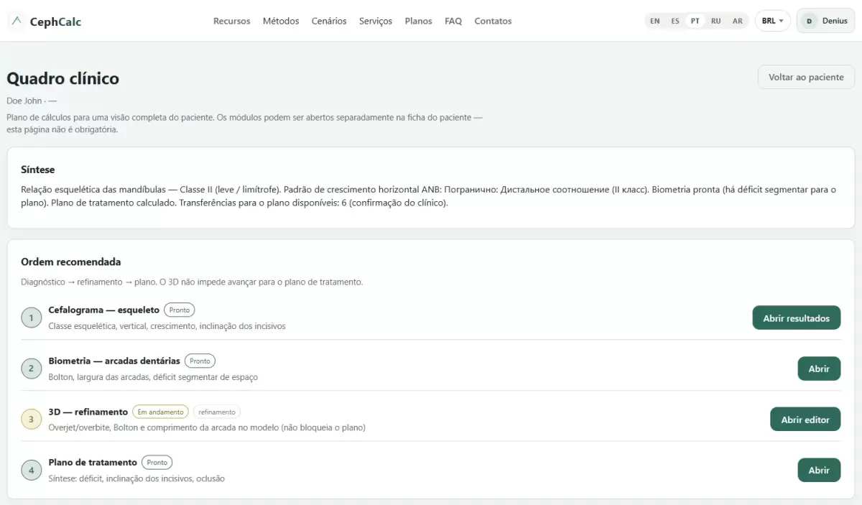The image size is (862, 505).
Task: Switch language to ES
Action: pyautogui.click(x=675, y=21)
